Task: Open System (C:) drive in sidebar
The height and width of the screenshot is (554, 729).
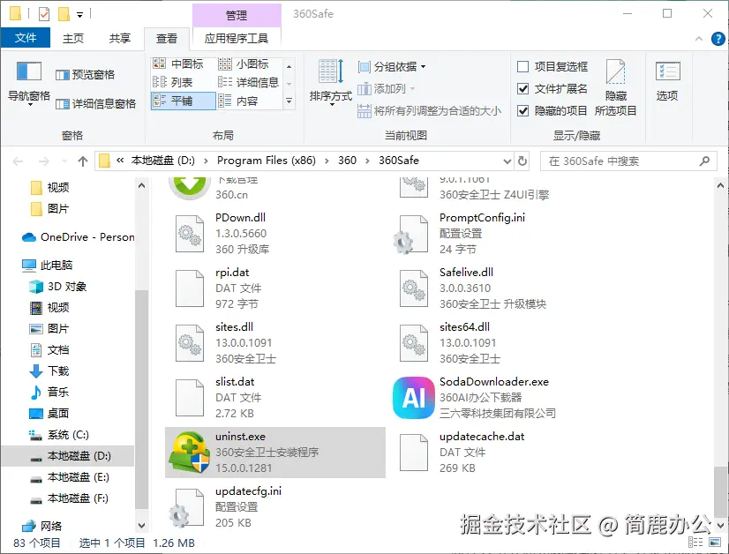Action: point(59,435)
